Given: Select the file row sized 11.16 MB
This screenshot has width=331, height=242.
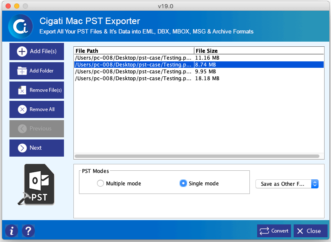Looking at the screenshot, I should 199,58.
